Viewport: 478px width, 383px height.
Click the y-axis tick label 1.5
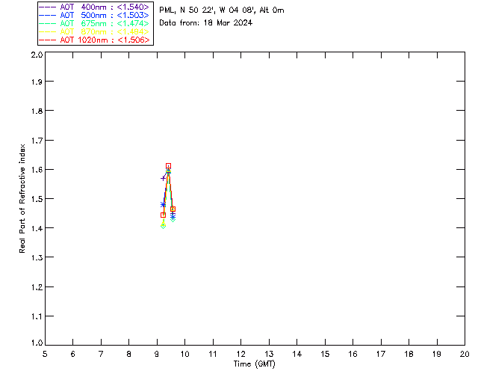[37, 199]
